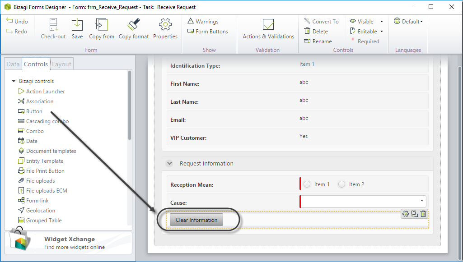Select the Date control
This screenshot has width=463, height=262.
point(28,141)
